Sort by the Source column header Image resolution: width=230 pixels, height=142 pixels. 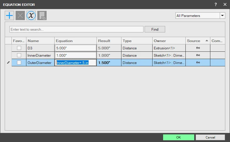[198, 41]
